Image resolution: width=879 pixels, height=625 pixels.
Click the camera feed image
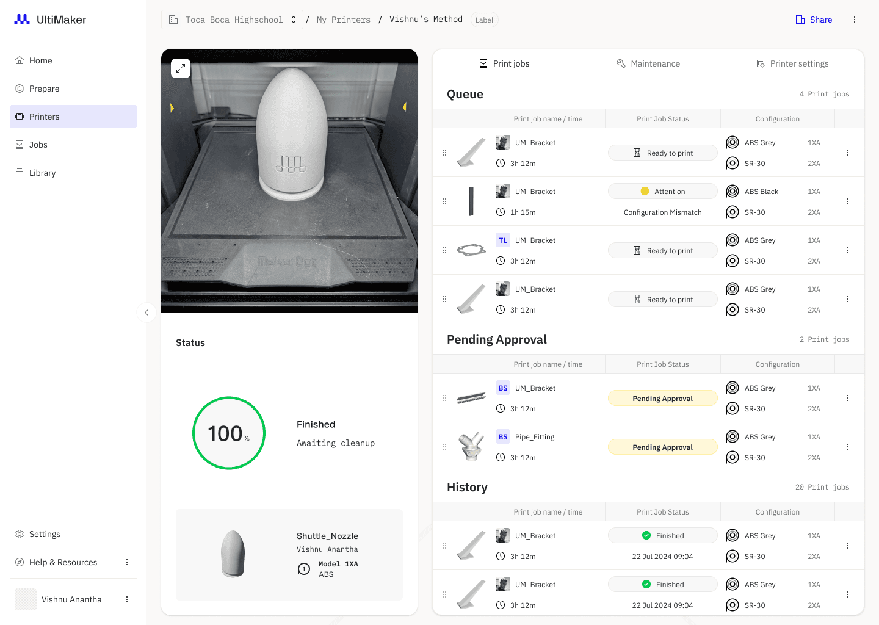(x=289, y=181)
